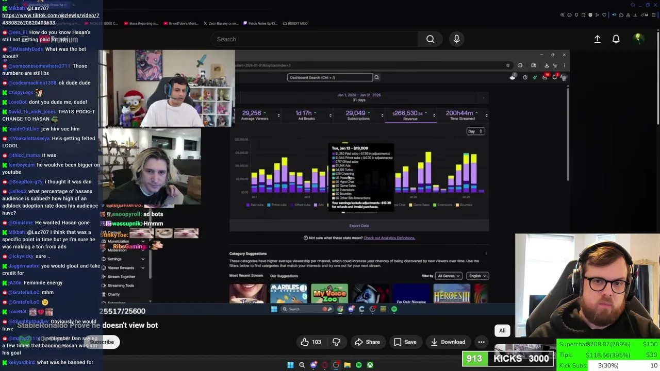Open the Check out Analytics Definitions link

pos(389,238)
